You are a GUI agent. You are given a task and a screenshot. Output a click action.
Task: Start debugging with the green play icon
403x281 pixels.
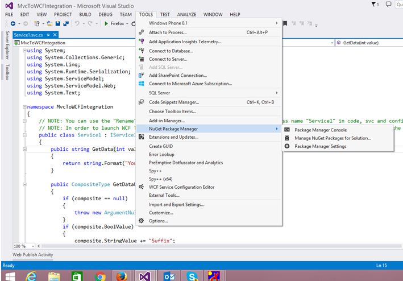pyautogui.click(x=106, y=24)
